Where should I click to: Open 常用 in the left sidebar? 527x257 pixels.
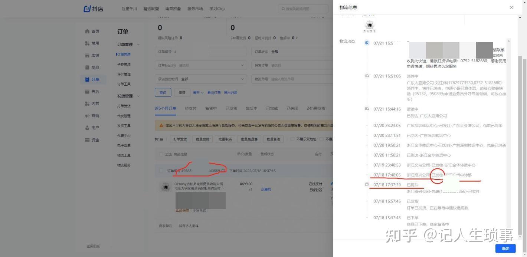[x=92, y=43]
